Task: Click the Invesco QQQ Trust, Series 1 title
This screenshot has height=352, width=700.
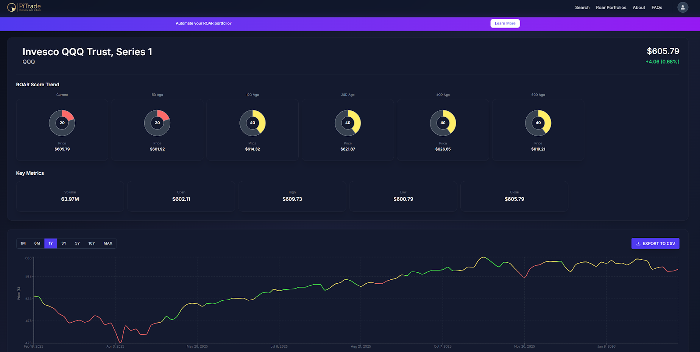Action: pyautogui.click(x=87, y=52)
